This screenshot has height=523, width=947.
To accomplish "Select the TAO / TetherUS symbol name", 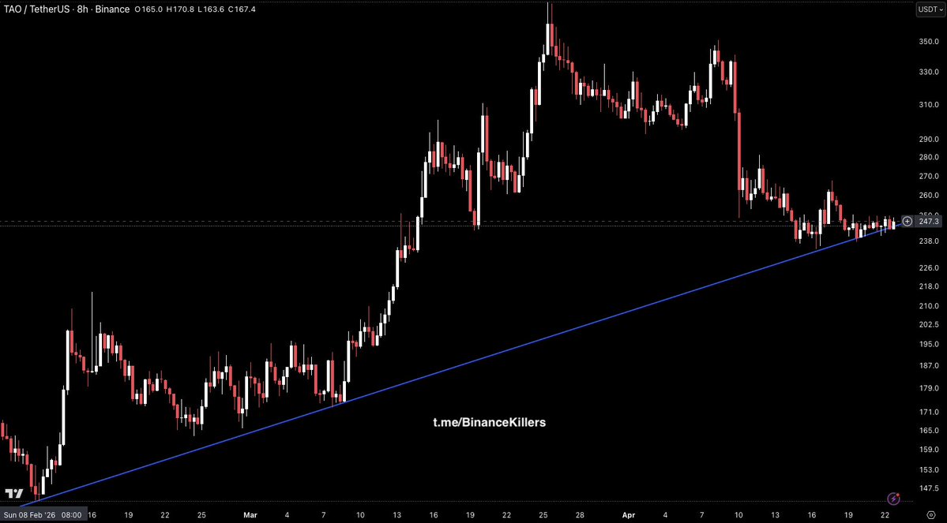I will [37, 9].
